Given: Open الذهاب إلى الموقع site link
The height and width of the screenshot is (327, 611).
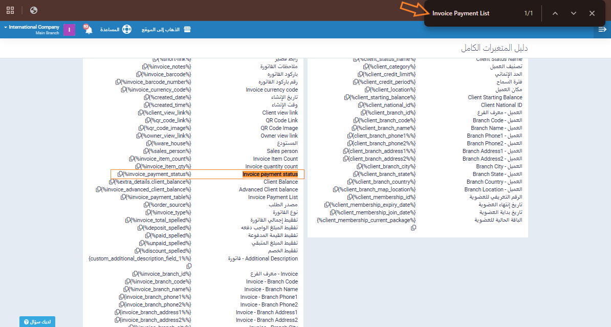Looking at the screenshot, I should [166, 30].
